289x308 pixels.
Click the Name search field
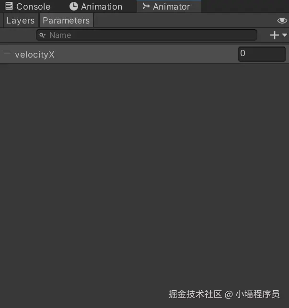(147, 35)
